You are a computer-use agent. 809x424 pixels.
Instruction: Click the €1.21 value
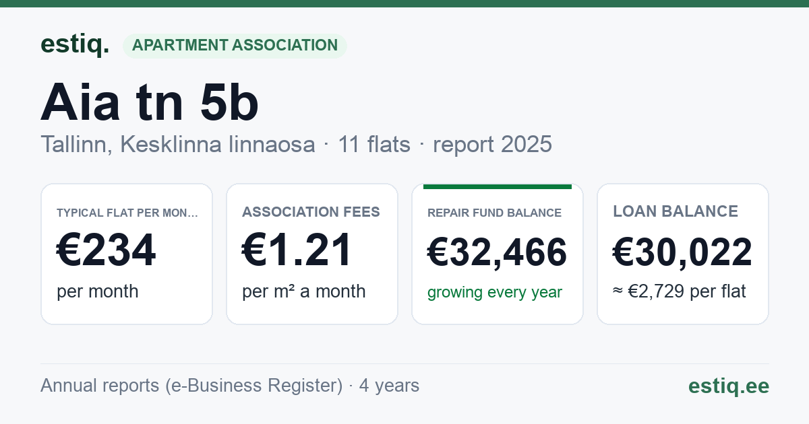coord(297,250)
